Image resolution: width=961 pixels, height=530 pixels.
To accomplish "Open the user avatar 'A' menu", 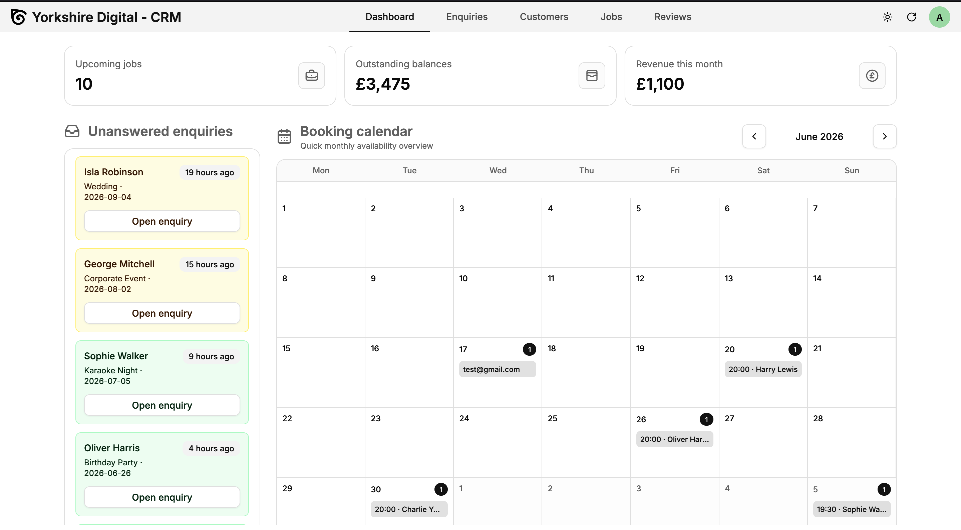I will tap(939, 17).
